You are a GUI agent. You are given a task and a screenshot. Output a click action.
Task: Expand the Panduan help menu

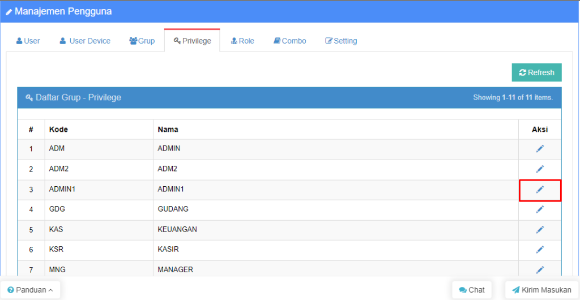(31, 290)
